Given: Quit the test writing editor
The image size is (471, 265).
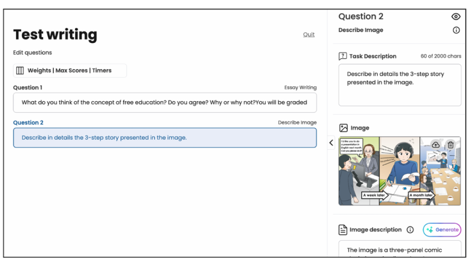Looking at the screenshot, I should coord(309,35).
